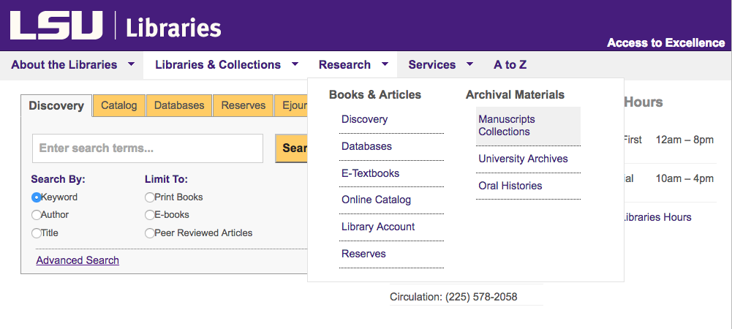
Task: Expand the Services dropdown arrow
Action: tap(469, 64)
